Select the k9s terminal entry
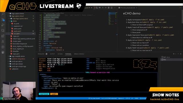 171,60
